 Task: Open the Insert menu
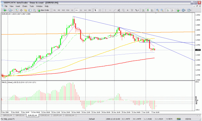tap(18, 6)
